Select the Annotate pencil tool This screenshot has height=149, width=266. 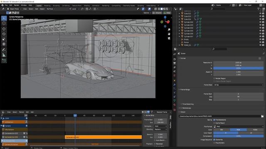pyautogui.click(x=4, y=50)
